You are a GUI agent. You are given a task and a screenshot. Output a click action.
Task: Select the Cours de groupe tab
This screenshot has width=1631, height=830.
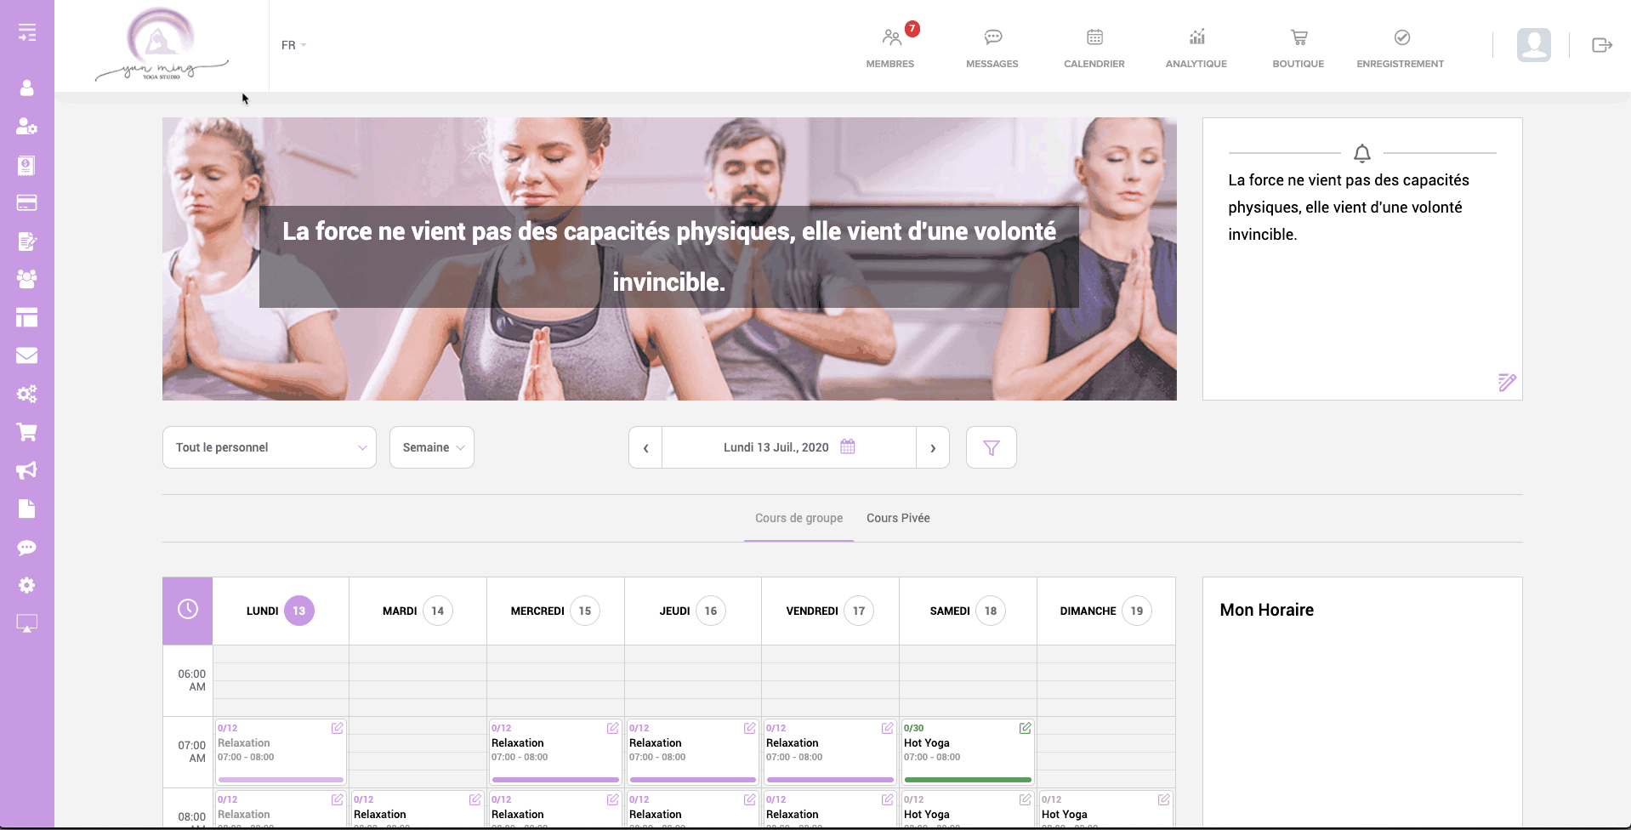(x=798, y=518)
